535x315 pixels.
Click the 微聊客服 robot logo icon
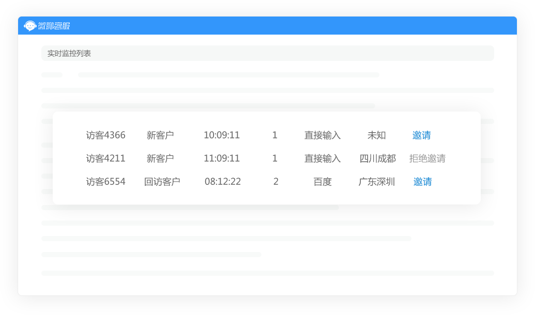29,26
